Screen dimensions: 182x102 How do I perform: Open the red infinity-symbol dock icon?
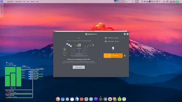coord(82,99)
